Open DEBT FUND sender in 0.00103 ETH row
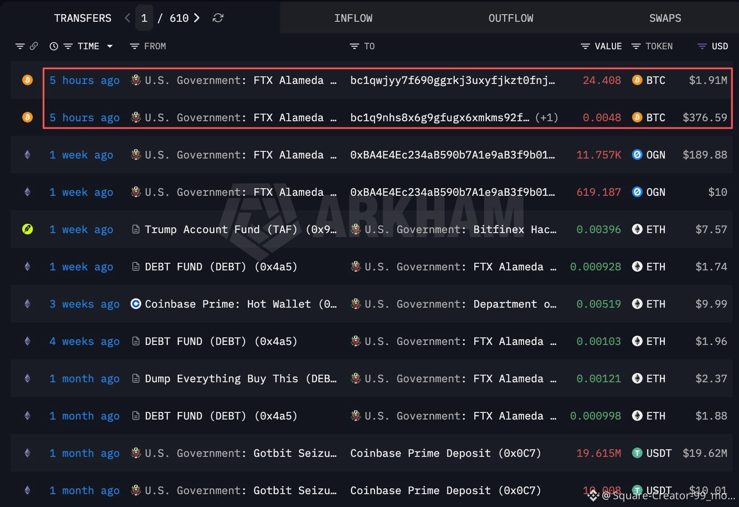The width and height of the screenshot is (739, 507). [221, 341]
